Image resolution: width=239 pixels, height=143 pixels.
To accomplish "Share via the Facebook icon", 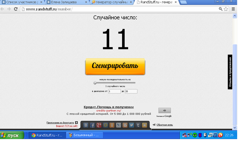I will pos(92,125).
